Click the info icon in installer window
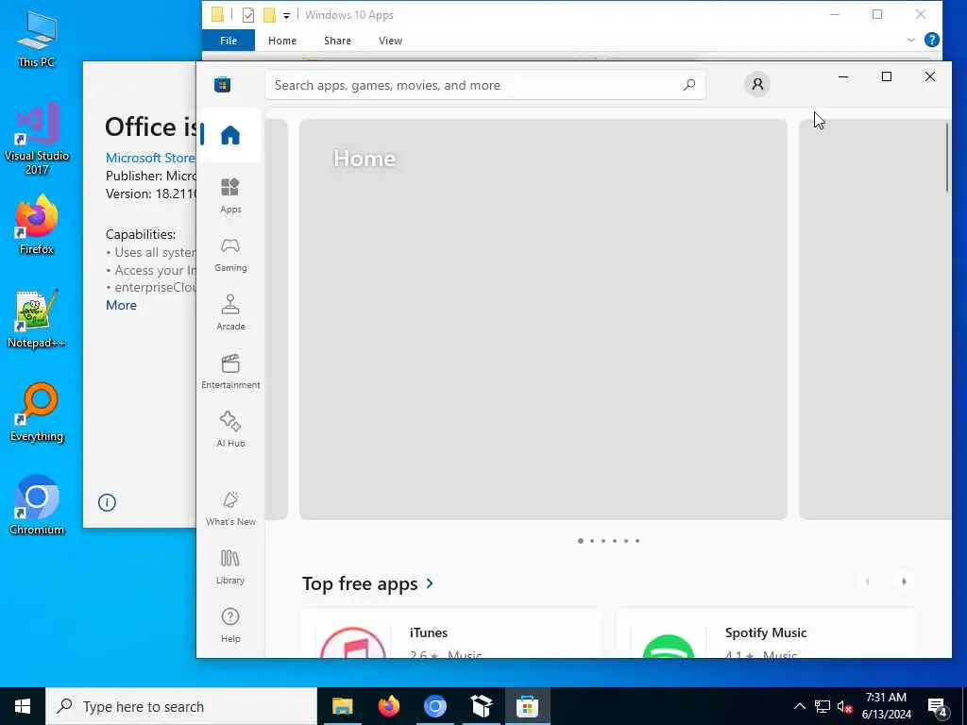The image size is (967, 725). (107, 502)
